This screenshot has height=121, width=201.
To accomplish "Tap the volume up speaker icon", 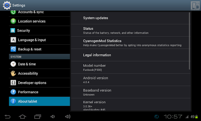I will click(68, 117).
